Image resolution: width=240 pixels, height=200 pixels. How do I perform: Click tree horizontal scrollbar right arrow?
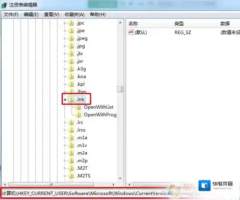tap(113, 185)
